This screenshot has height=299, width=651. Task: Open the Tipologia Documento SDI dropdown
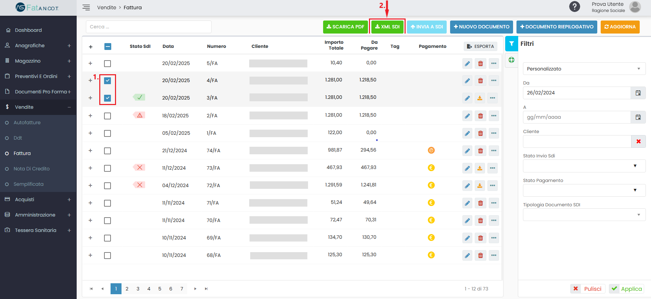pyautogui.click(x=584, y=215)
